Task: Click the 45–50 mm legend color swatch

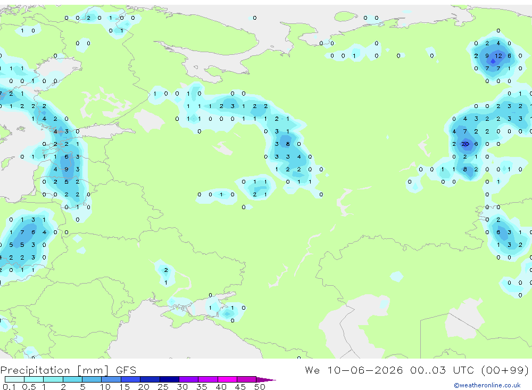Action: click(246, 379)
